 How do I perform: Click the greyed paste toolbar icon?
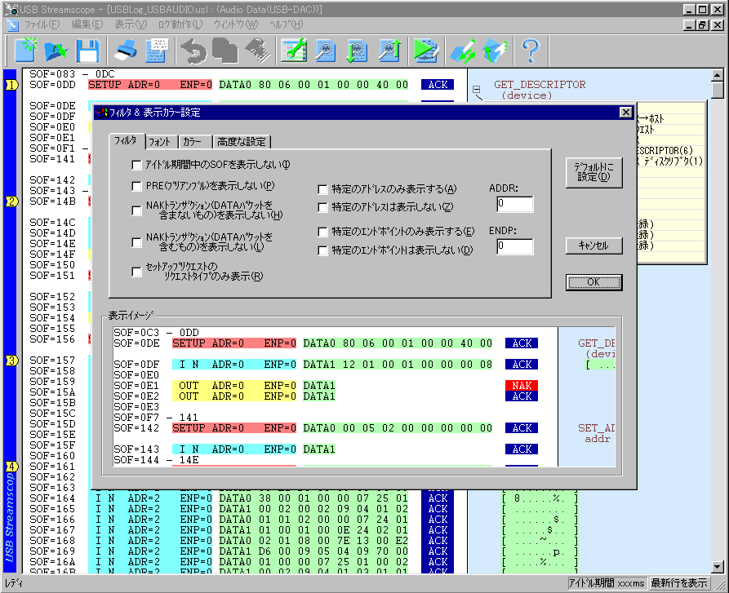pyautogui.click(x=258, y=50)
